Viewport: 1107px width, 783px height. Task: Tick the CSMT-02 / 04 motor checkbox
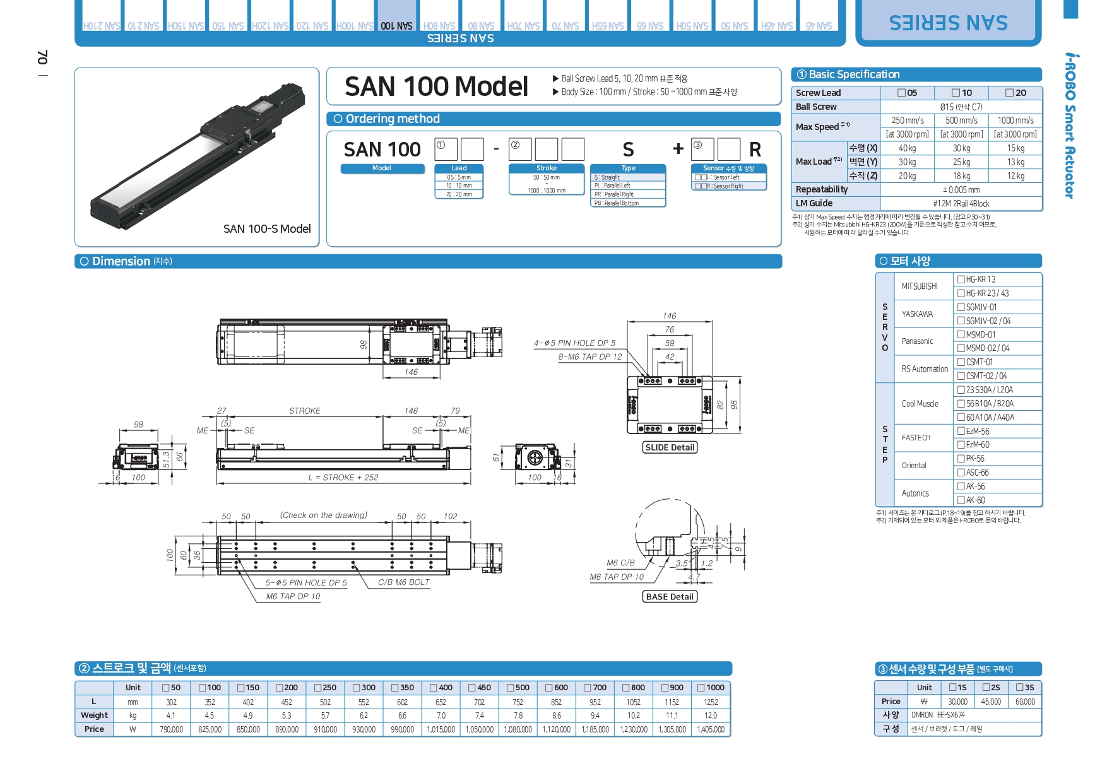pyautogui.click(x=961, y=375)
